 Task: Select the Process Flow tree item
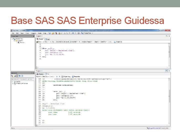point(18,39)
